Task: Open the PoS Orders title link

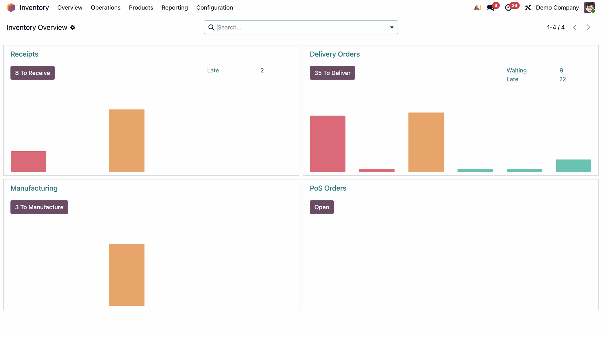Action: 328,188
